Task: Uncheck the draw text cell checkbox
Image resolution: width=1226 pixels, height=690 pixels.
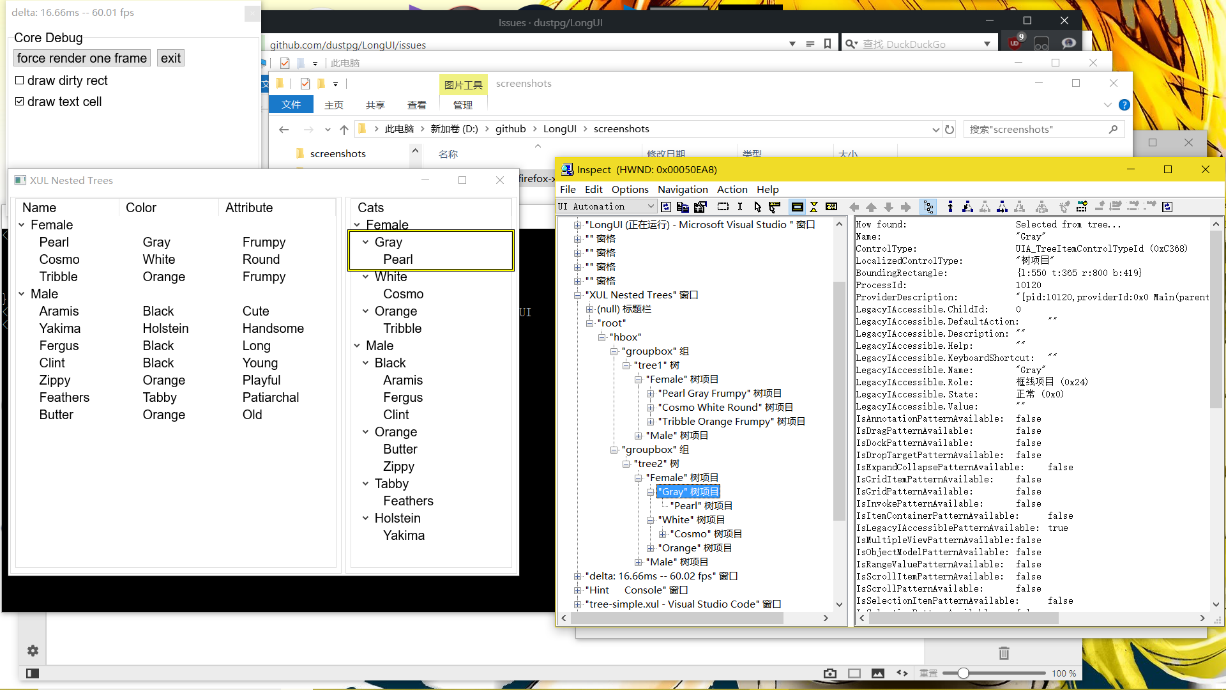Action: pos(19,102)
